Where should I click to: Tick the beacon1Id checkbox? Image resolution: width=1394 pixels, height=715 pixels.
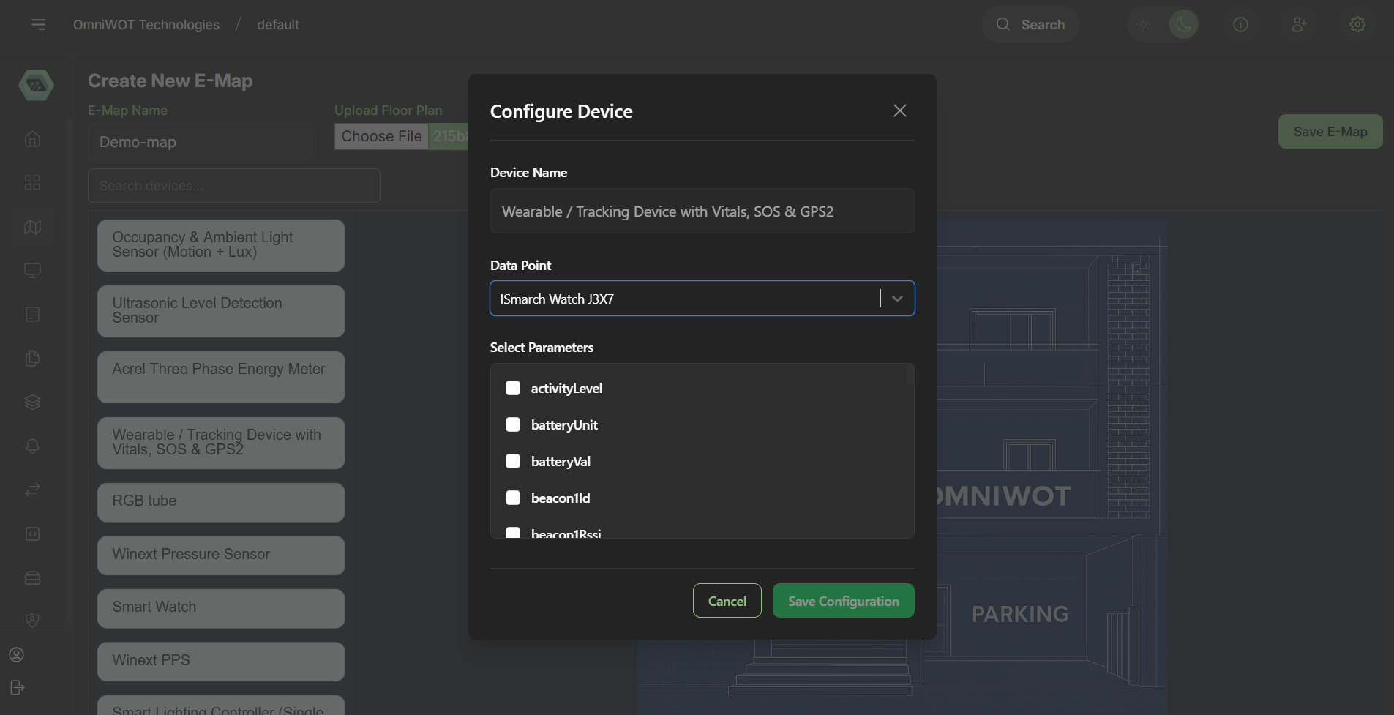(x=513, y=498)
